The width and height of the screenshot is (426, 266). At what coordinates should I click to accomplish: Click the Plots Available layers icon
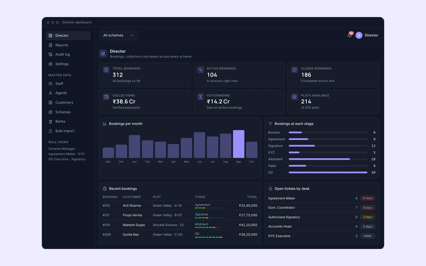click(x=294, y=97)
